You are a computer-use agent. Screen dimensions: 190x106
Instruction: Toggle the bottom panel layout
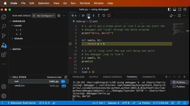click(175, 9)
